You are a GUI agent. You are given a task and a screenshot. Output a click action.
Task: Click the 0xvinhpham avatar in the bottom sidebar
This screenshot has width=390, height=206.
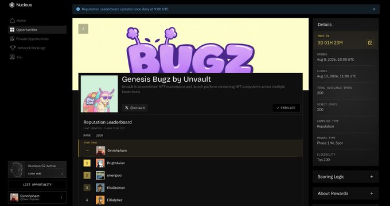[14, 197]
